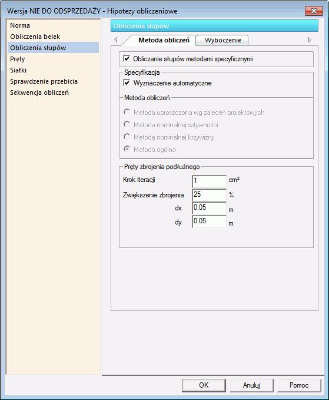The image size is (329, 400).
Task: Click the Zwiększenie zbrojenia field
Action: (x=209, y=194)
